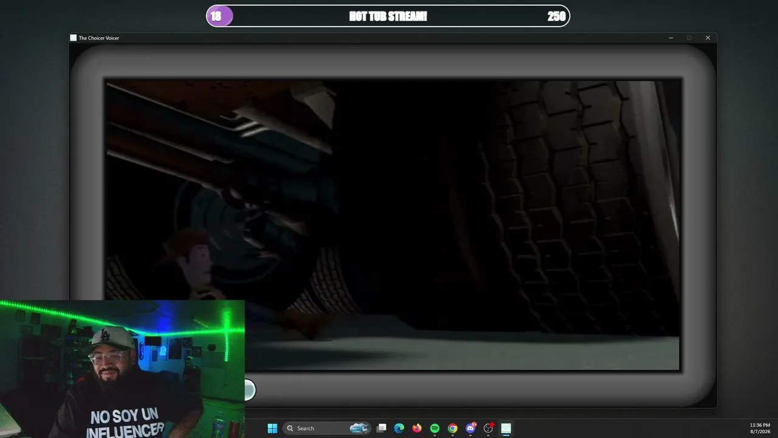
Task: Open the taskbar clock showing 11:36 PM
Action: tap(760, 428)
